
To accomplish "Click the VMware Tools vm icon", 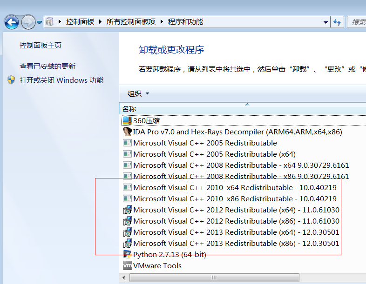I will 128,265.
